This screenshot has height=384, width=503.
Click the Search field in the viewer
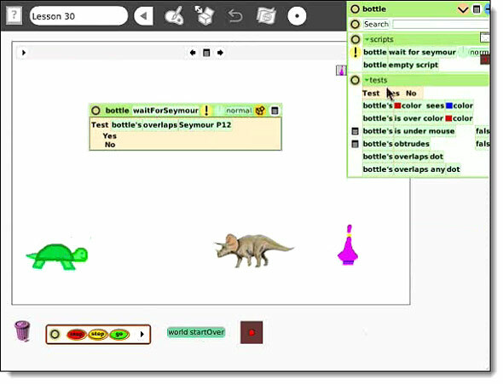pos(441,25)
